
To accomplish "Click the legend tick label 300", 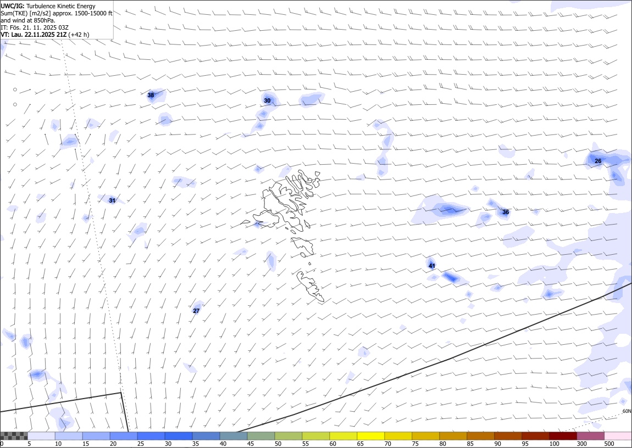I will tap(581, 444).
